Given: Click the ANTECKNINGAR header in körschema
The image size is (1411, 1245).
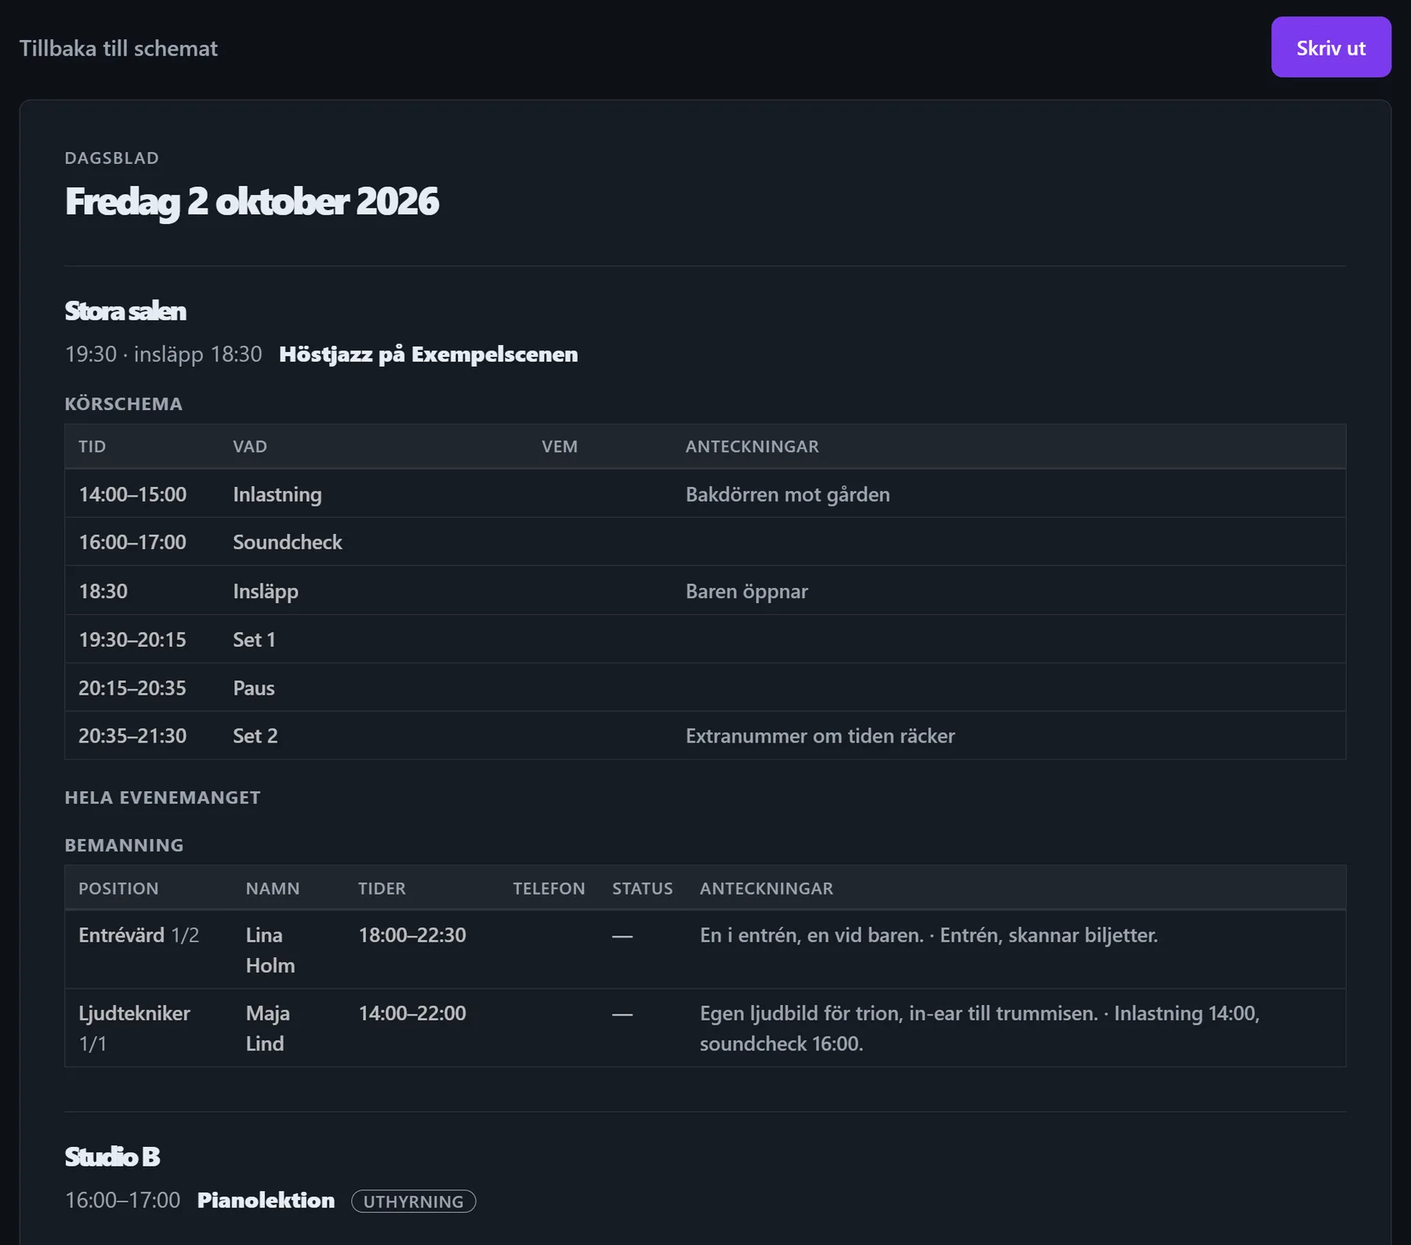Looking at the screenshot, I should pos(752,446).
